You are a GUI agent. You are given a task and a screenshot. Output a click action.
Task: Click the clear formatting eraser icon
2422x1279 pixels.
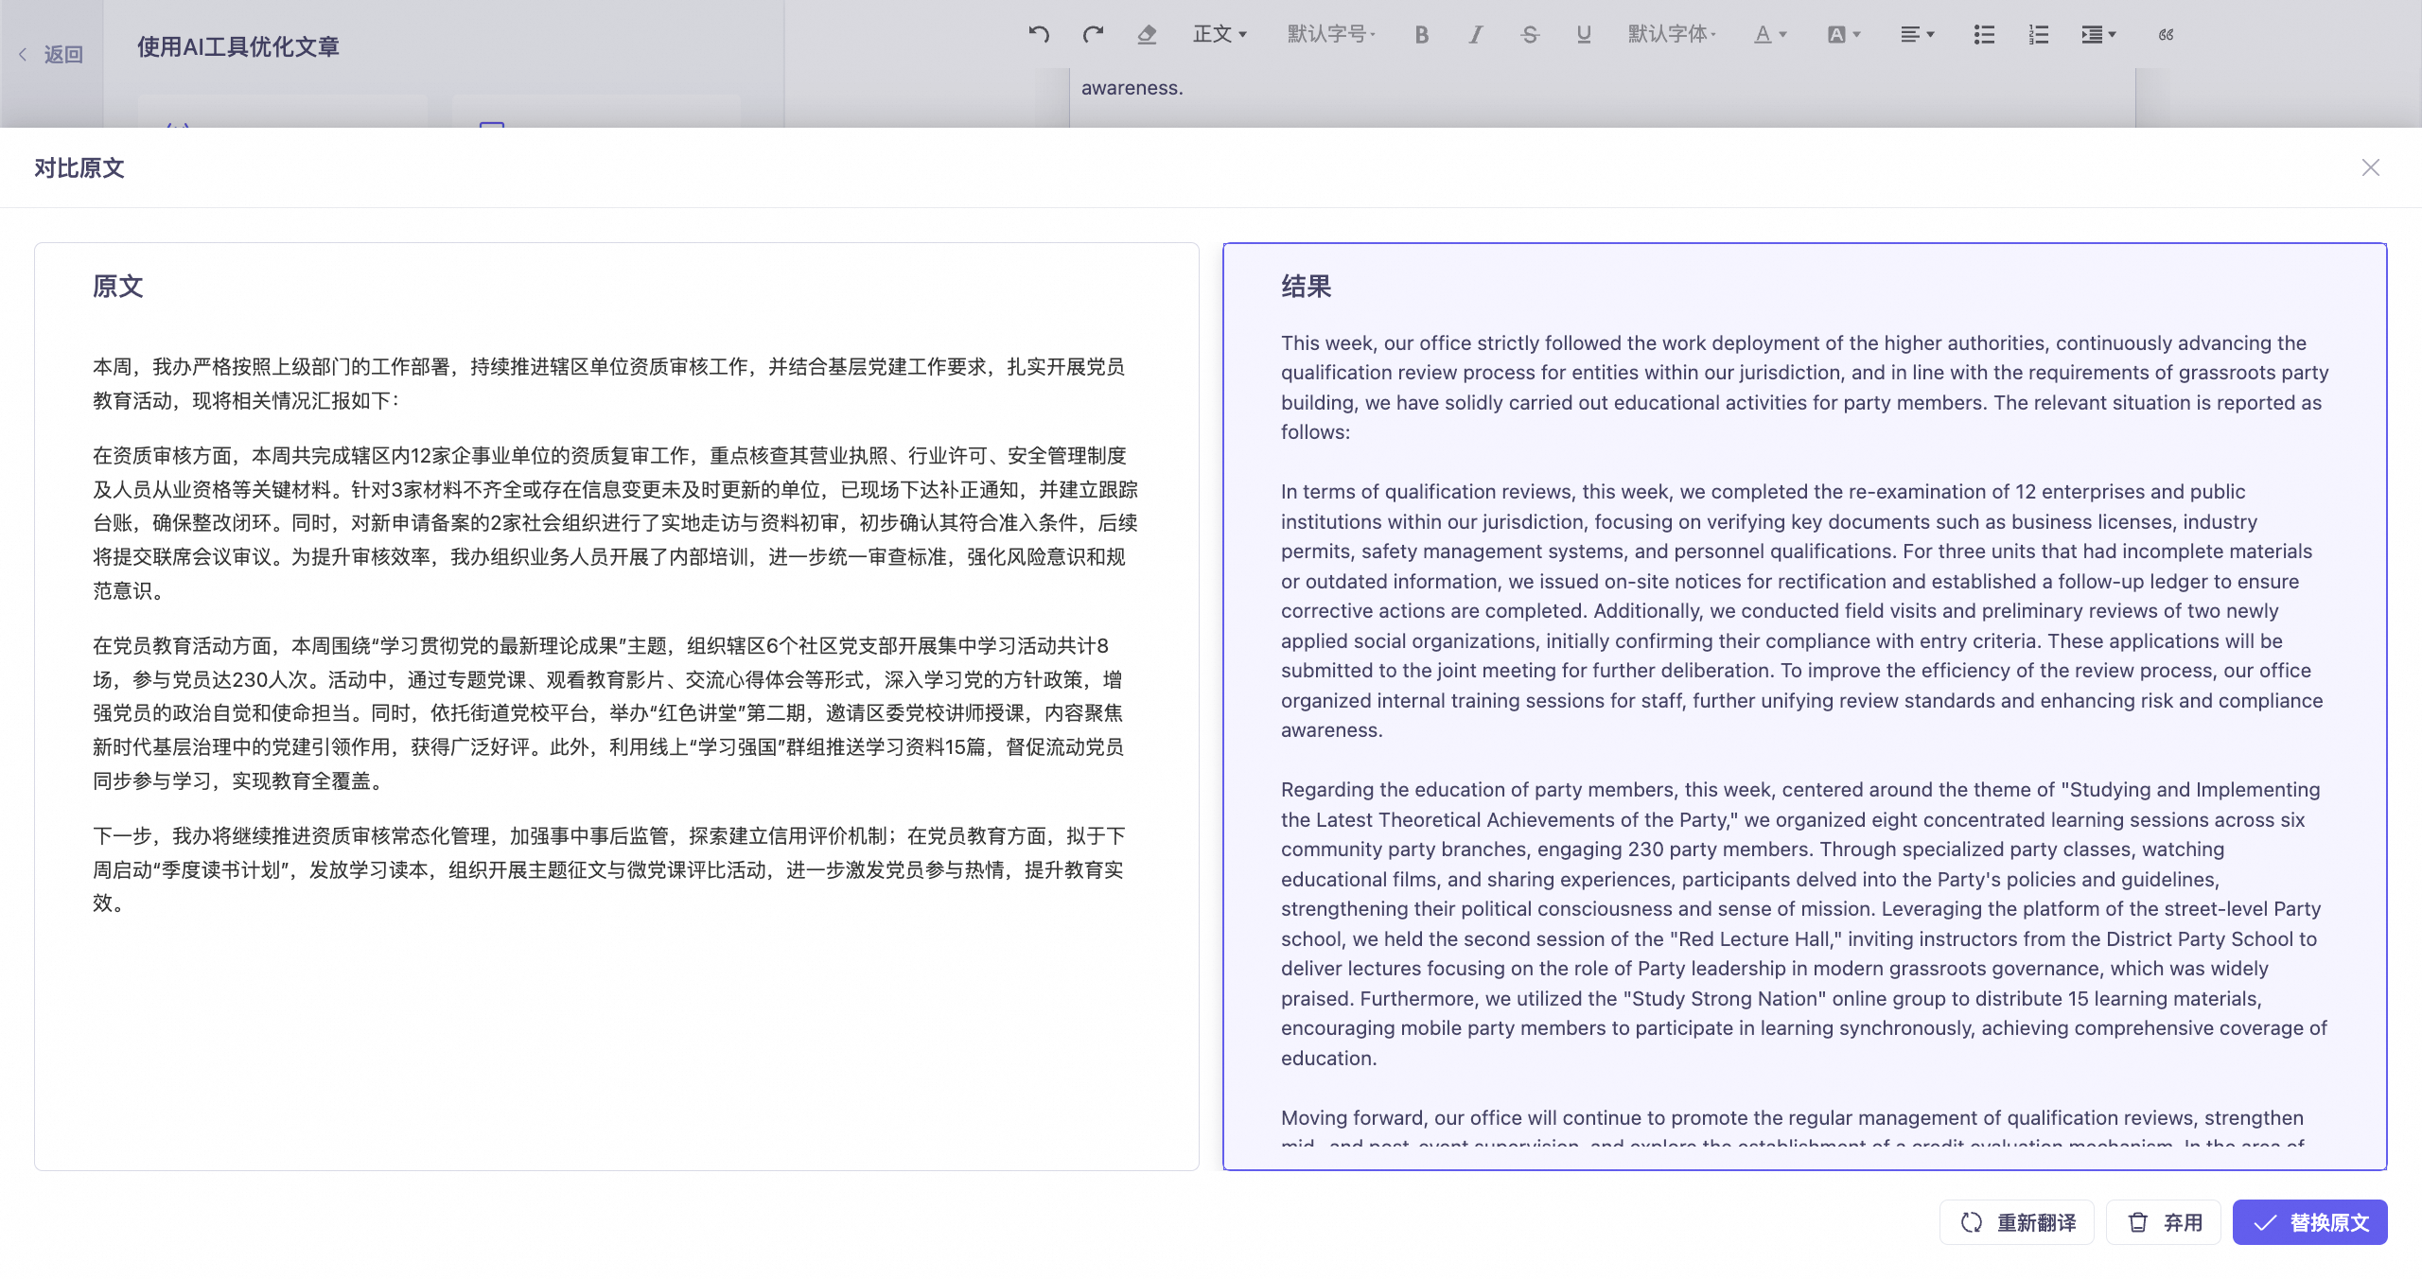coord(1147,35)
